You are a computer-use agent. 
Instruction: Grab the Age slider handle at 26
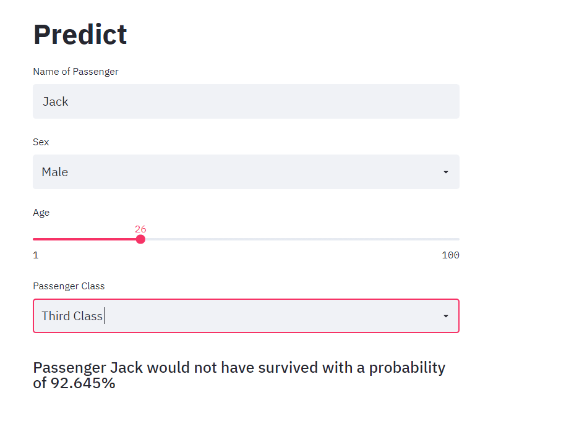click(140, 239)
